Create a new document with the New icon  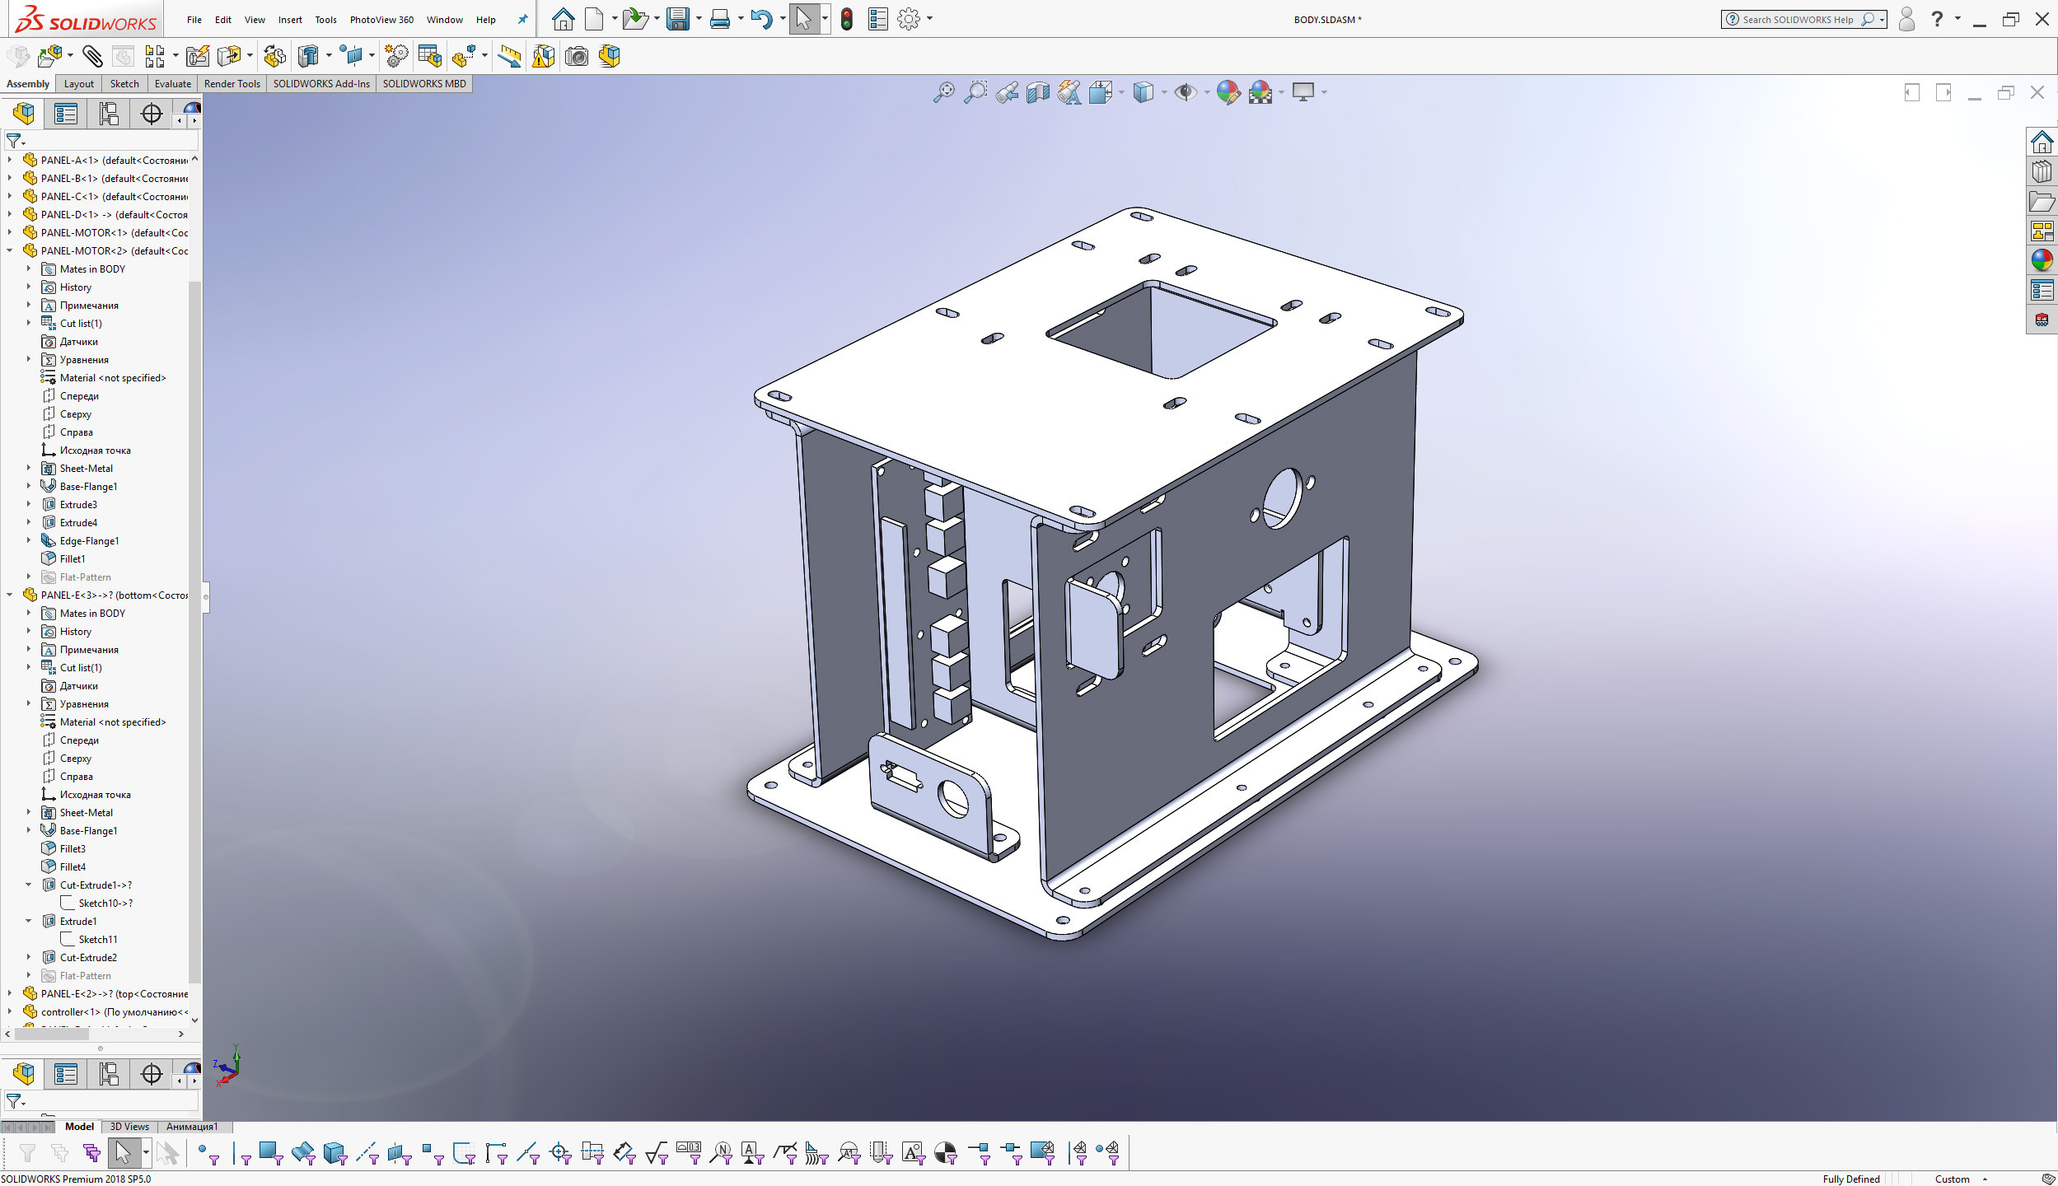[x=593, y=19]
